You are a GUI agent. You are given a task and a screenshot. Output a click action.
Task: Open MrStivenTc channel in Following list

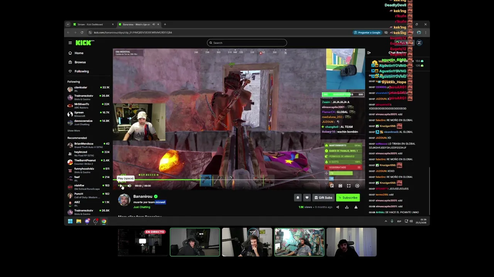coord(88,105)
